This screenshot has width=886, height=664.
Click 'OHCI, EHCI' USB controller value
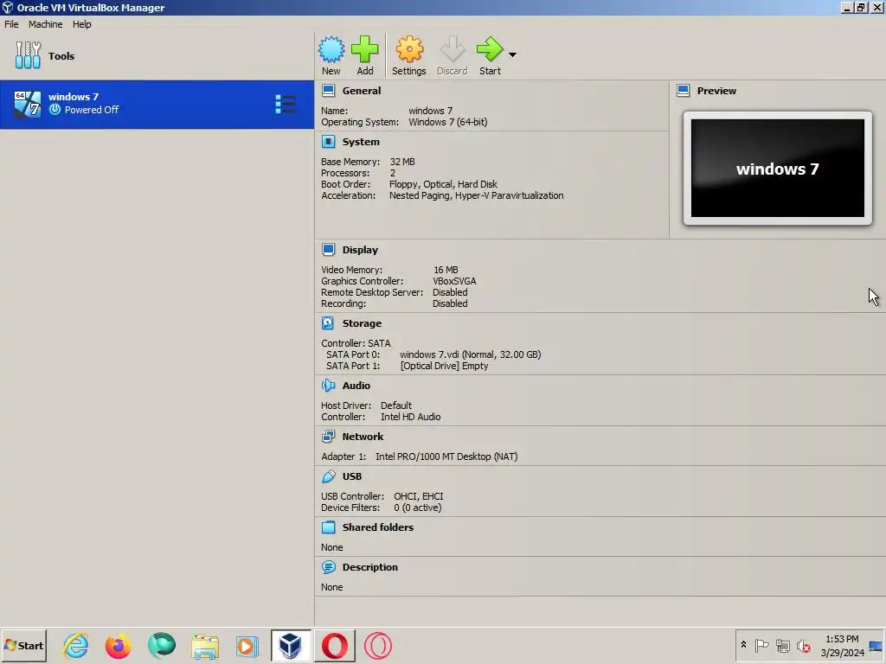coord(419,495)
